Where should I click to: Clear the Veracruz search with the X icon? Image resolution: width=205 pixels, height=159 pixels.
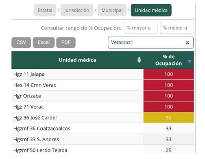coord(188,42)
